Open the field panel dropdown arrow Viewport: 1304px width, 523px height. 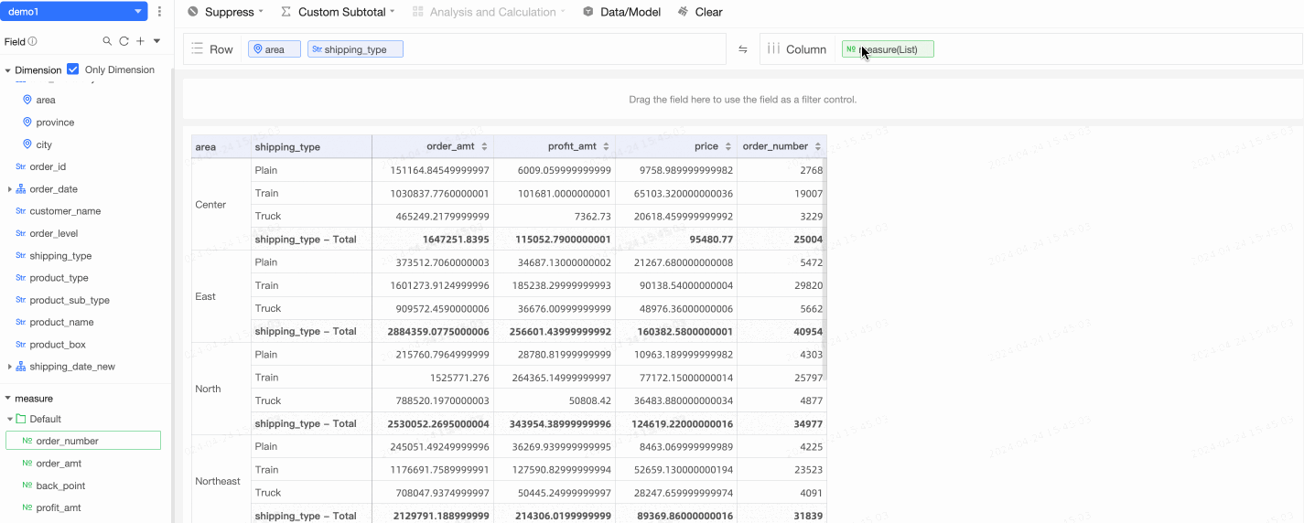tap(156, 41)
